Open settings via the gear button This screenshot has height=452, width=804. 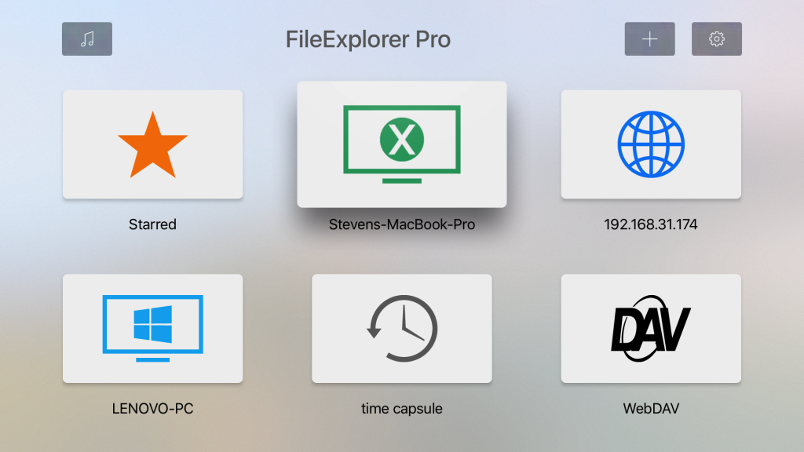click(x=716, y=39)
